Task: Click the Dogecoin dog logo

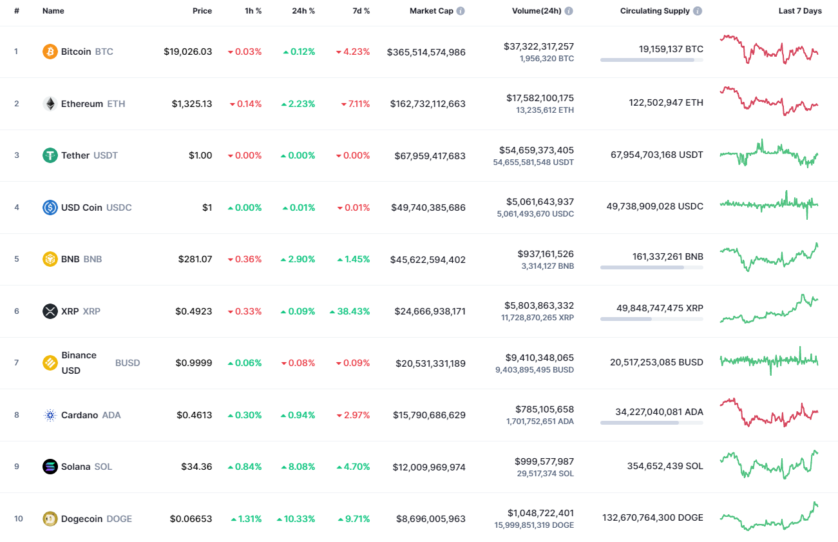Action: (50, 519)
